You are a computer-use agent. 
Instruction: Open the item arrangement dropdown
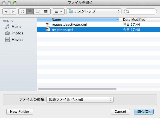(58, 11)
